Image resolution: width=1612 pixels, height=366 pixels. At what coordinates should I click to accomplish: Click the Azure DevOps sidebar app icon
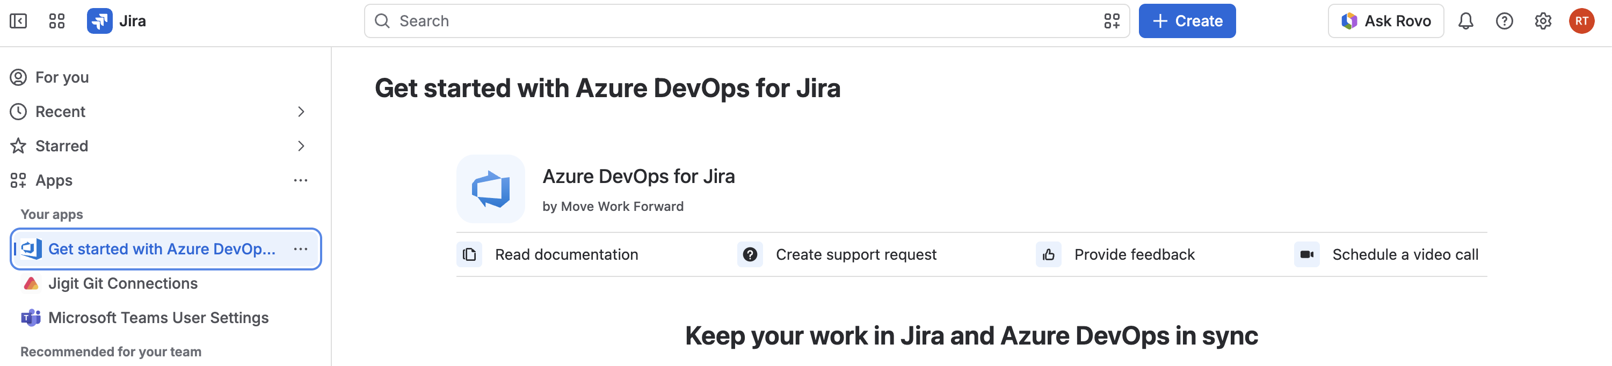31,249
